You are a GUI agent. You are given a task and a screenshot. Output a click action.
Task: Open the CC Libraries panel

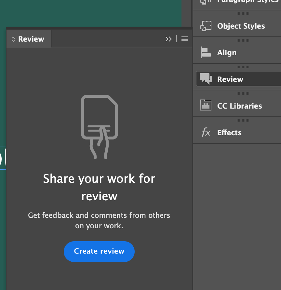pyautogui.click(x=240, y=106)
